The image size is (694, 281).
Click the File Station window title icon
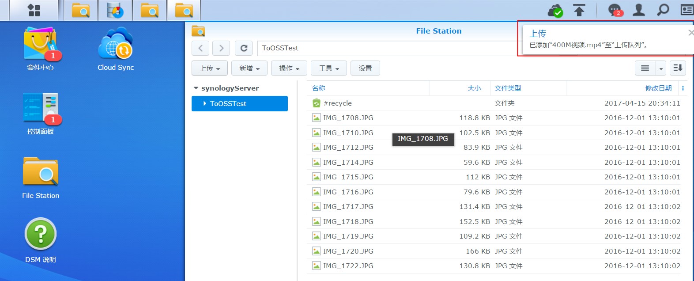coord(198,31)
